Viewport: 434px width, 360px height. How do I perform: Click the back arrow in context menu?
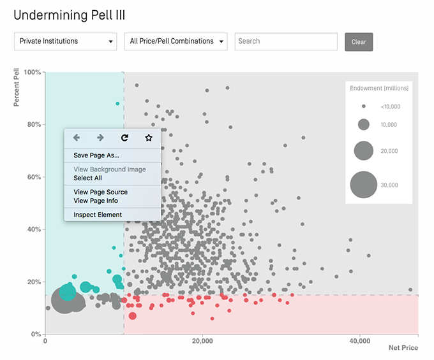[77, 138]
